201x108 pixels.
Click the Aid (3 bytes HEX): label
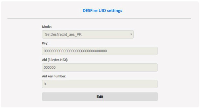pyautogui.click(x=55, y=60)
